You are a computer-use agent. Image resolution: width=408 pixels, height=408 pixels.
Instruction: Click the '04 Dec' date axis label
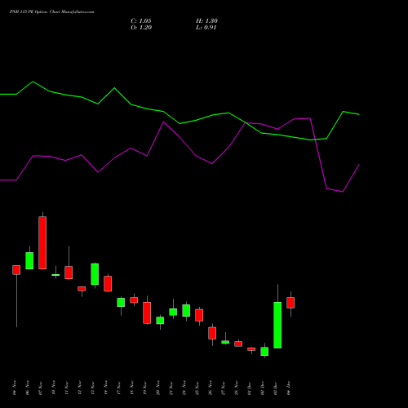(289, 388)
